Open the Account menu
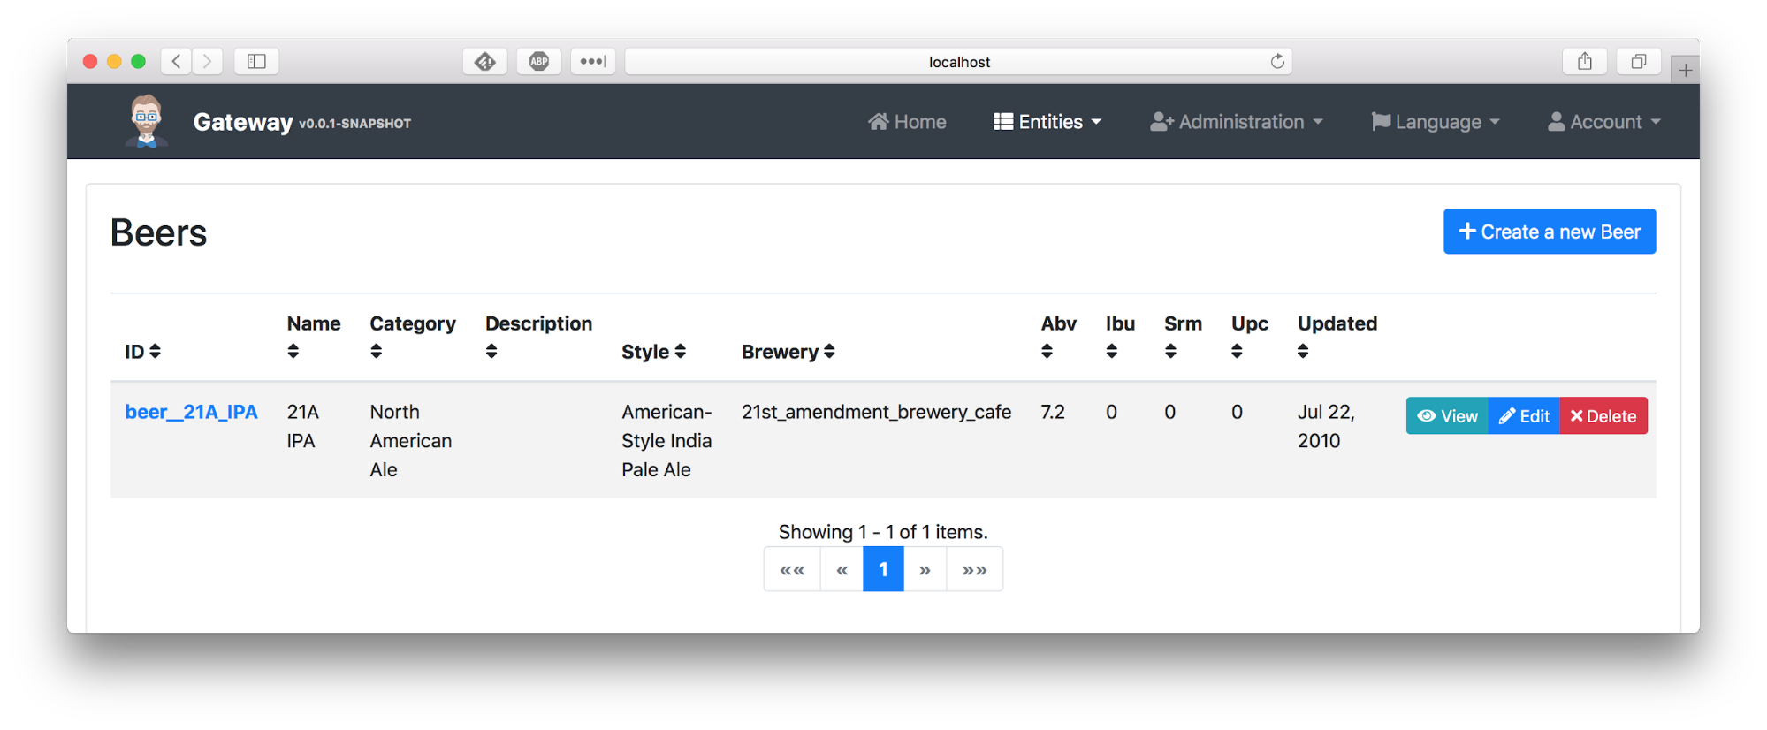1767x730 pixels. (1603, 122)
